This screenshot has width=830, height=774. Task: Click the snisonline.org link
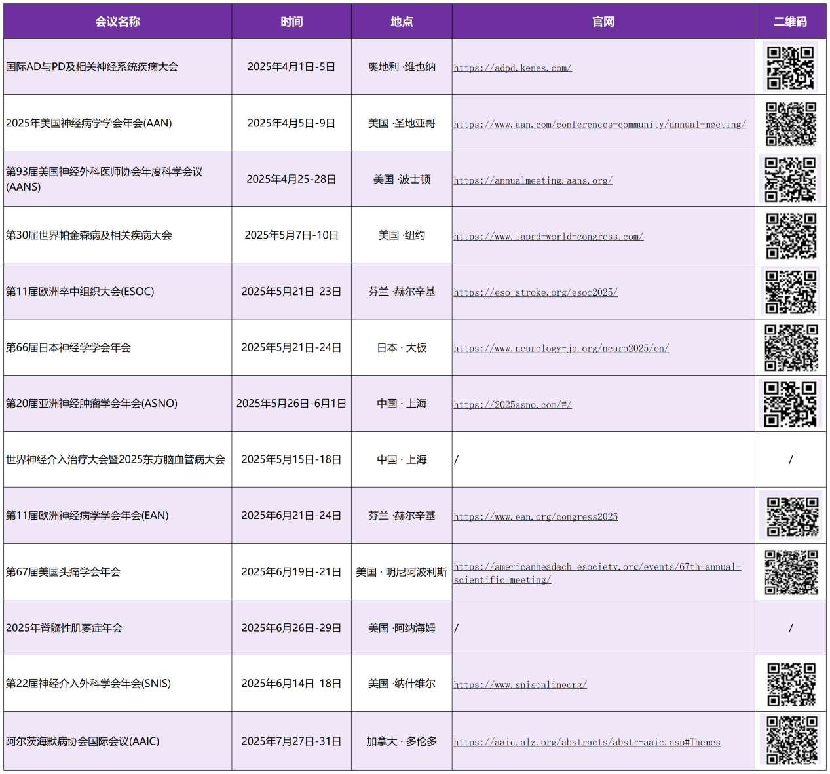coord(520,684)
